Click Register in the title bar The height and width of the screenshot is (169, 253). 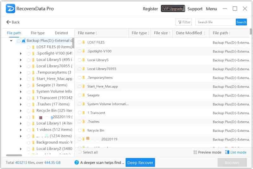coord(151,9)
